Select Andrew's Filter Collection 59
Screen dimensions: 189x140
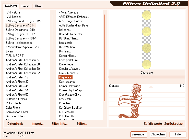23,69
